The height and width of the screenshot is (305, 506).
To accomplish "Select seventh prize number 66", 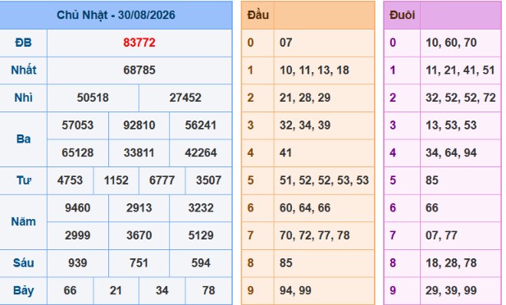I will coord(70,290).
